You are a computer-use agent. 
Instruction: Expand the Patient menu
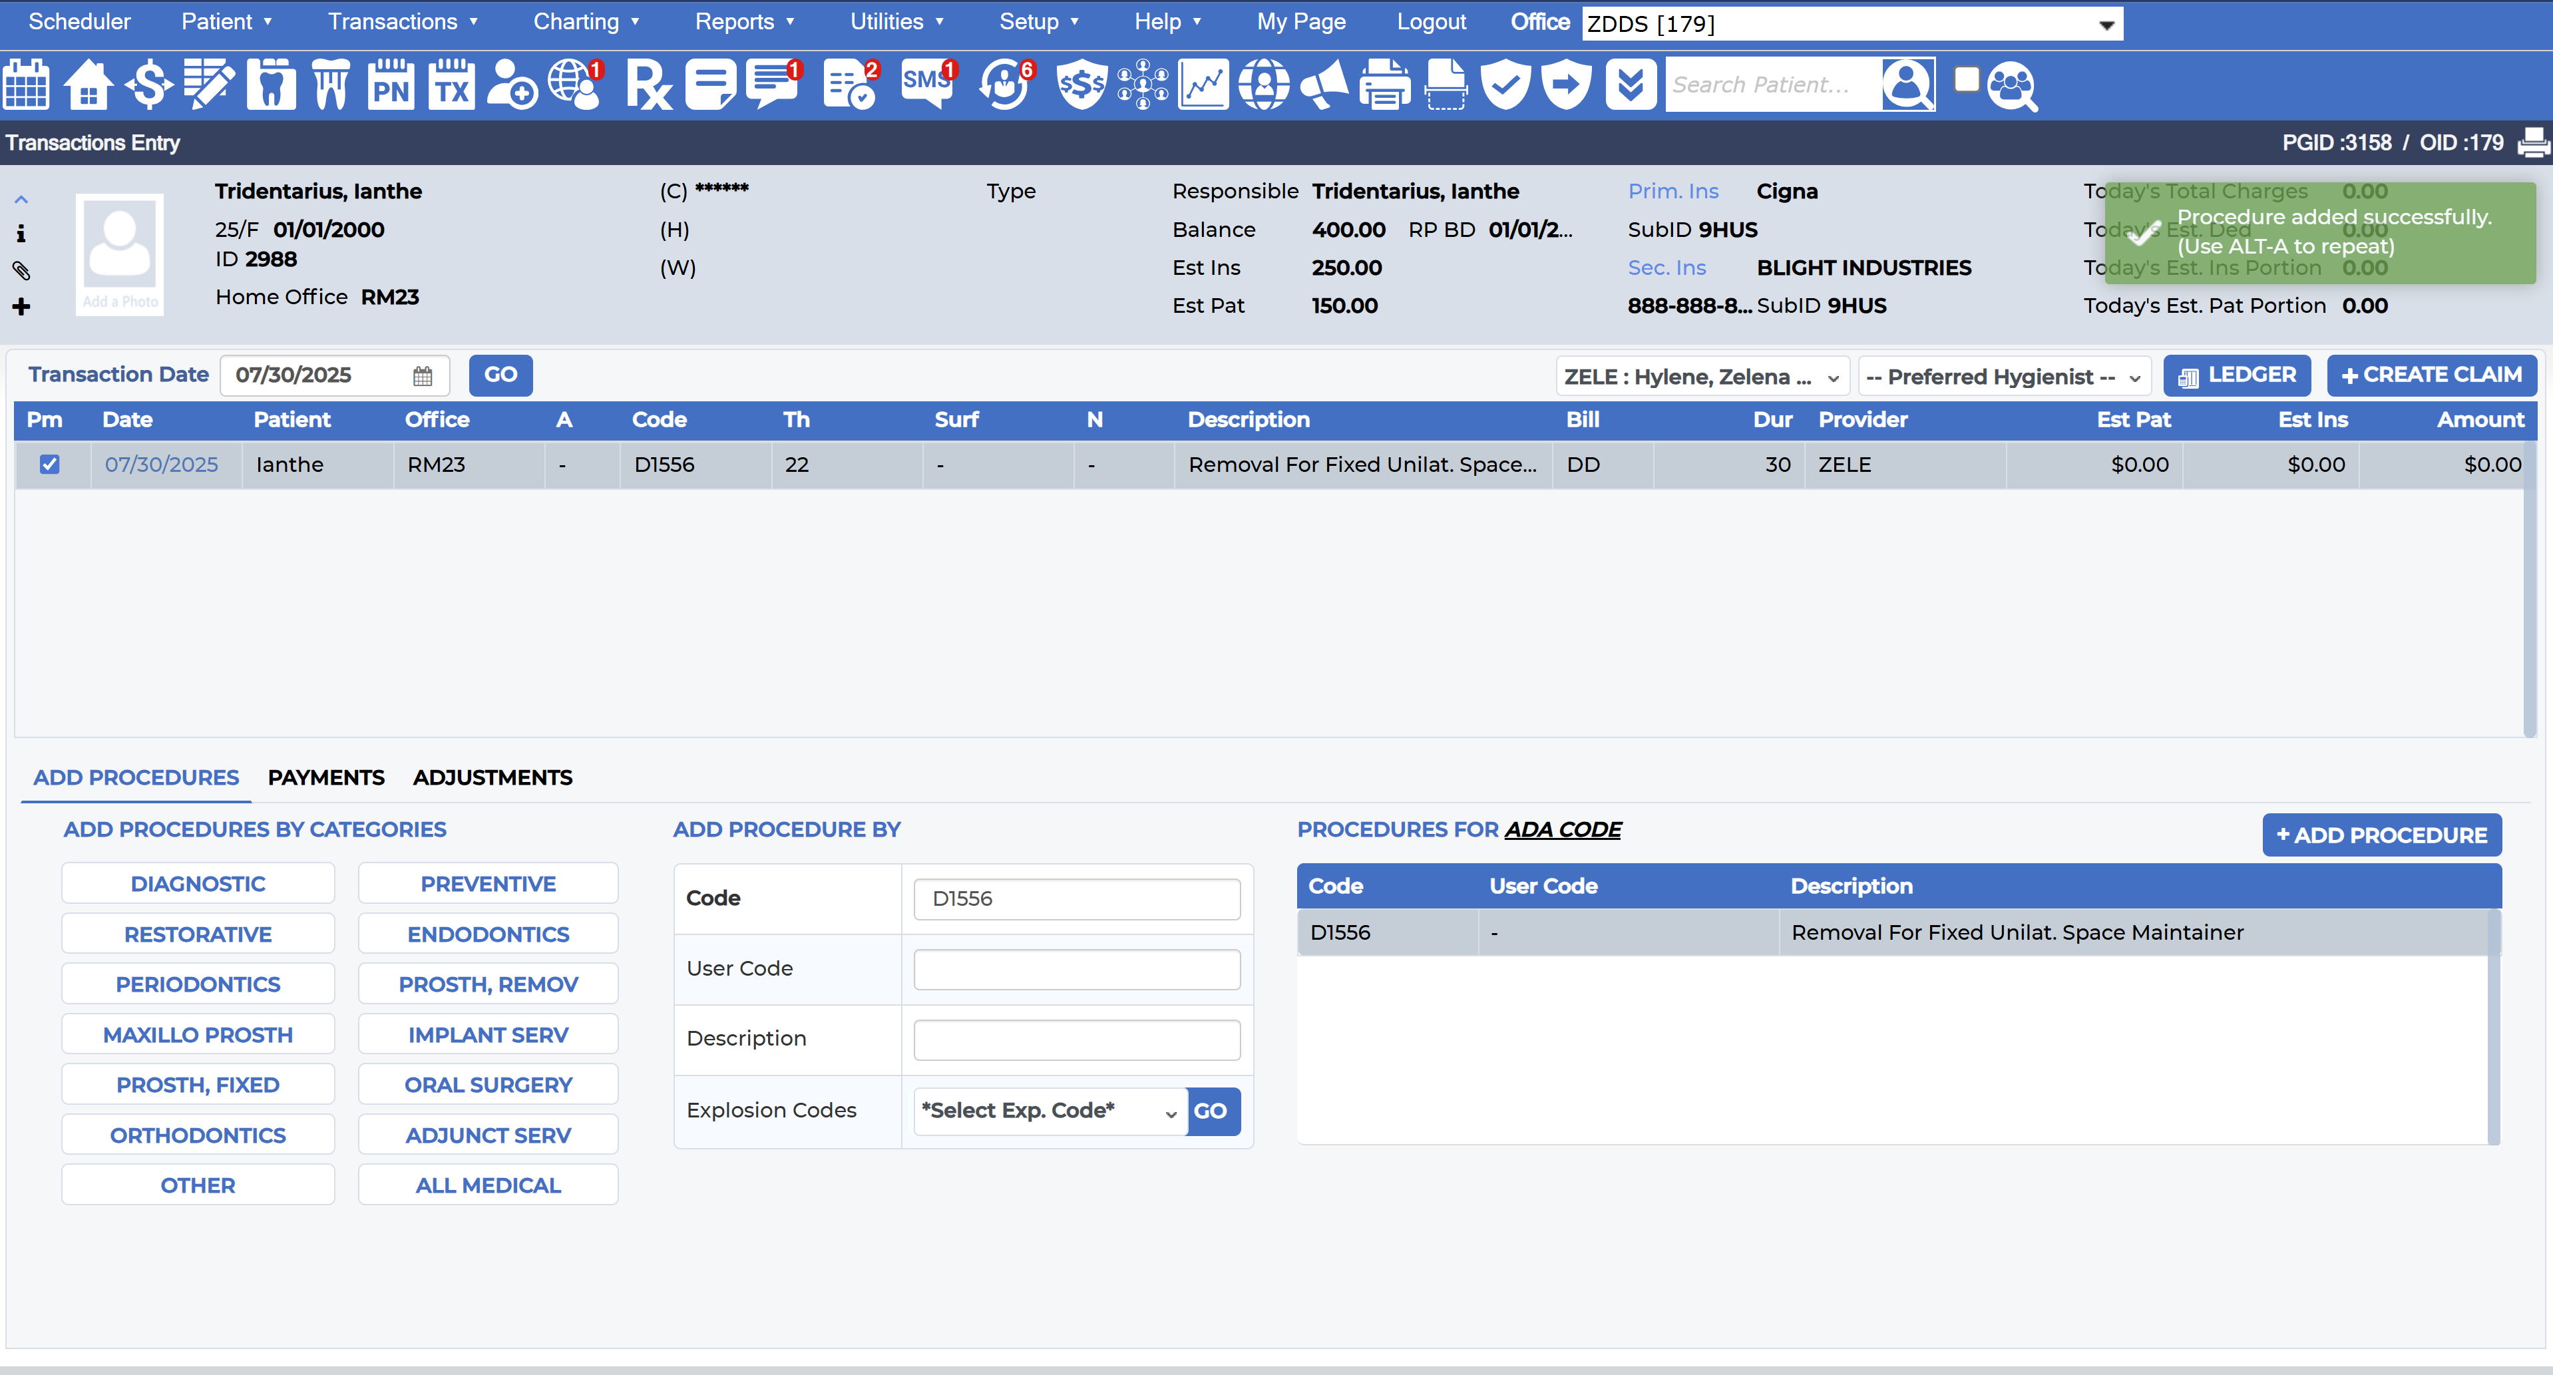point(226,22)
